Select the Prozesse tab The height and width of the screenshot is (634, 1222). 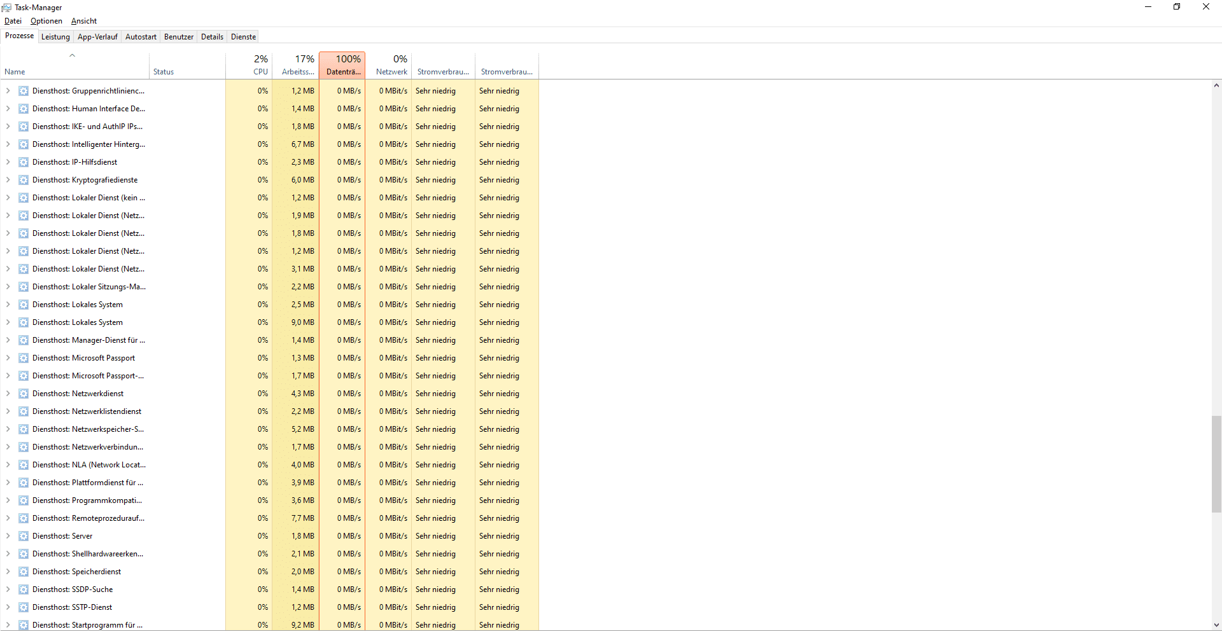click(x=20, y=36)
